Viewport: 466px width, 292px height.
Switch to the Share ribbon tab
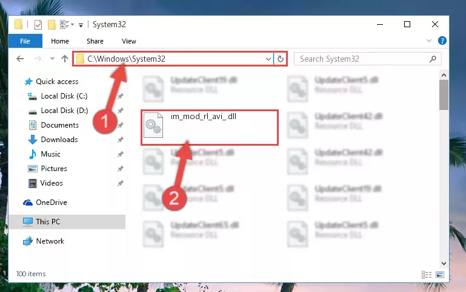(x=95, y=41)
